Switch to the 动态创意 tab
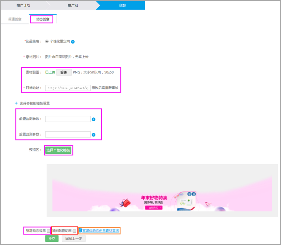 point(42,19)
